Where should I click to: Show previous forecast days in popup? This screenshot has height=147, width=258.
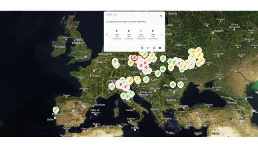[x=107, y=35]
